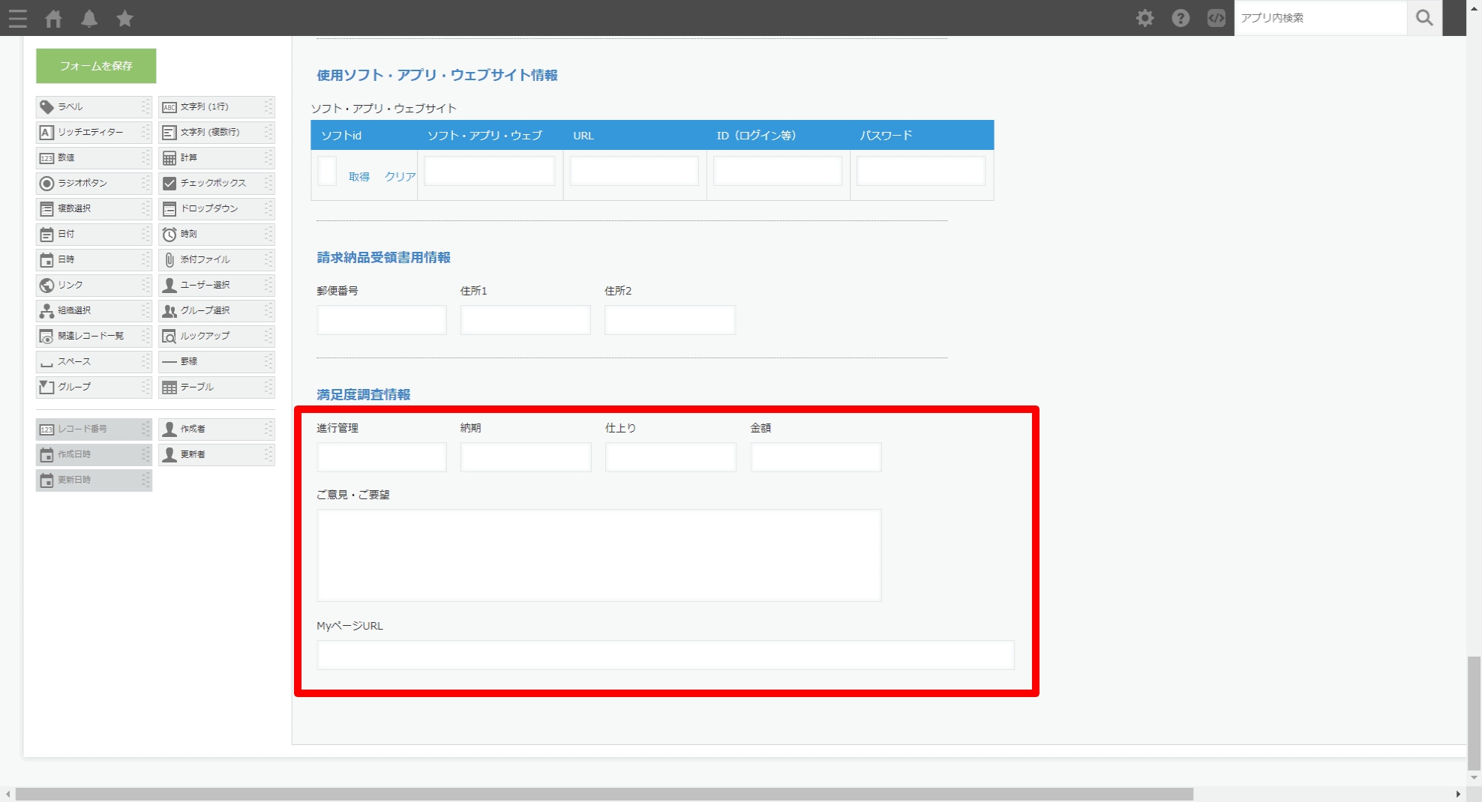Select the グループ field element
The image size is (1482, 802).
click(x=93, y=387)
